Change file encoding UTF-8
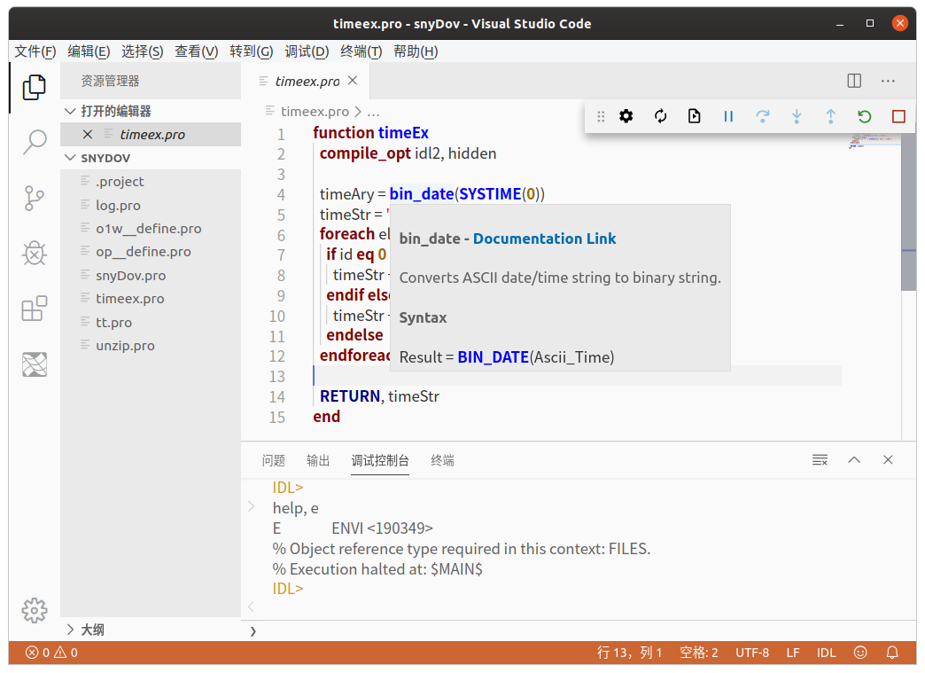Screen dimensions: 925x673 click(x=752, y=653)
